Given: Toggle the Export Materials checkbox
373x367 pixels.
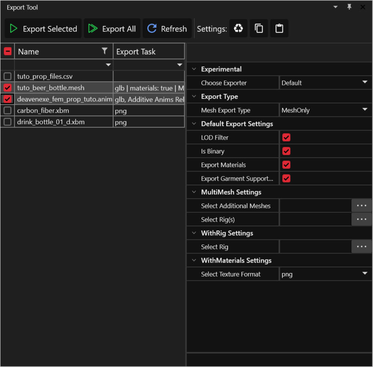Looking at the screenshot, I should [x=286, y=165].
